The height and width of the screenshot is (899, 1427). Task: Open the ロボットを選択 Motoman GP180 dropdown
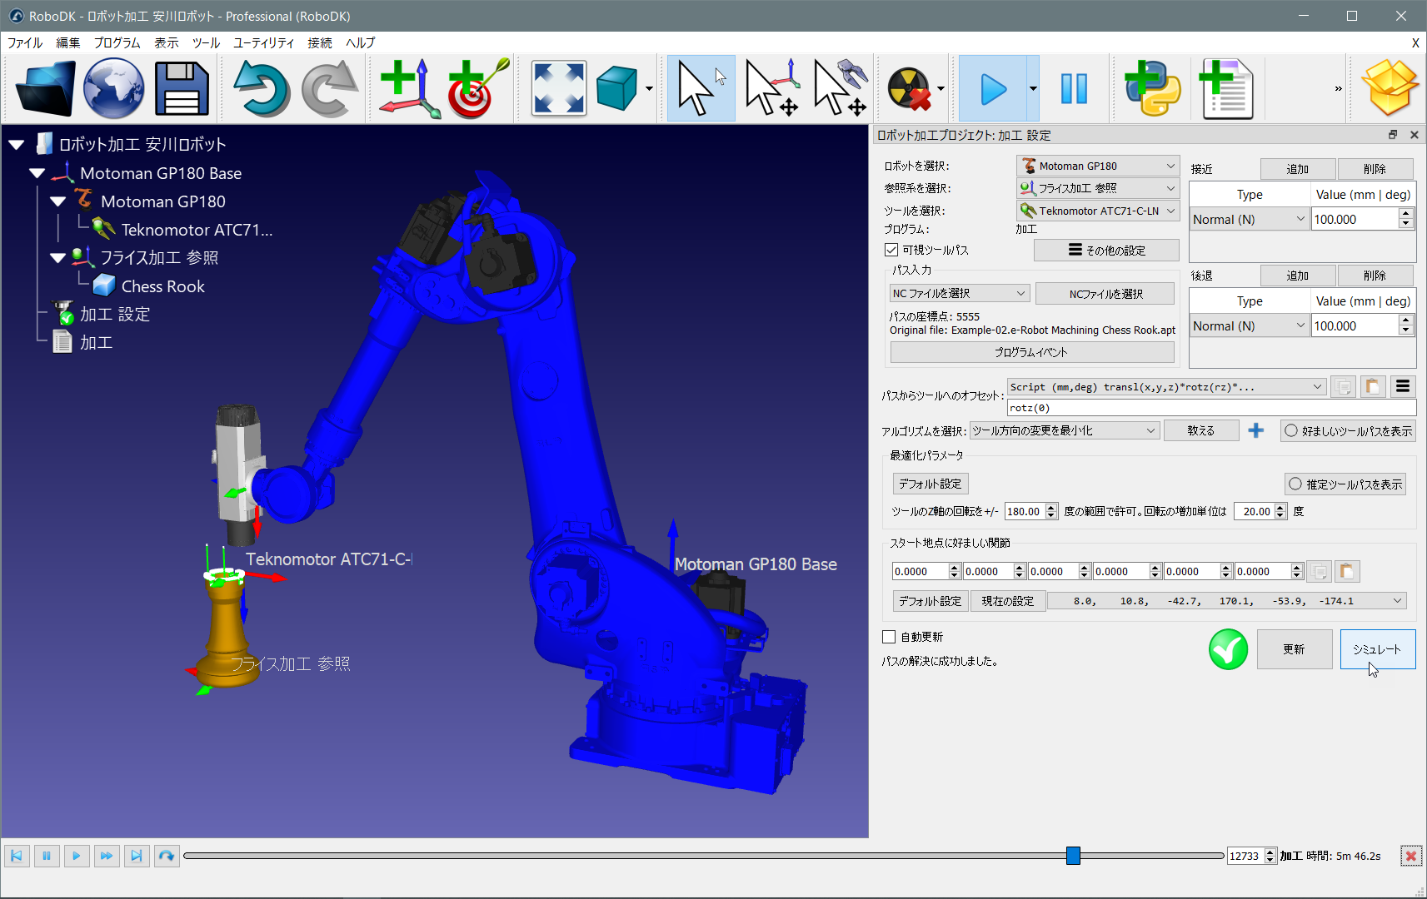(1099, 166)
